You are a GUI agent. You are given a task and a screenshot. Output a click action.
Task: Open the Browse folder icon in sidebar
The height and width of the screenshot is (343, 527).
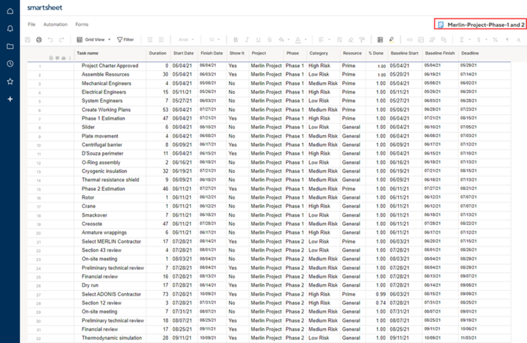tap(10, 46)
